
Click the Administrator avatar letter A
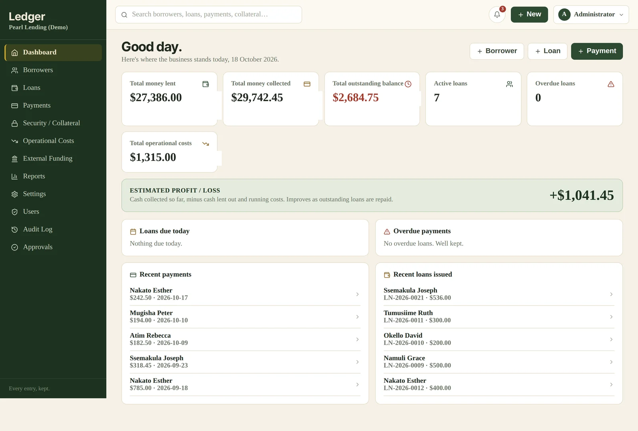click(564, 14)
